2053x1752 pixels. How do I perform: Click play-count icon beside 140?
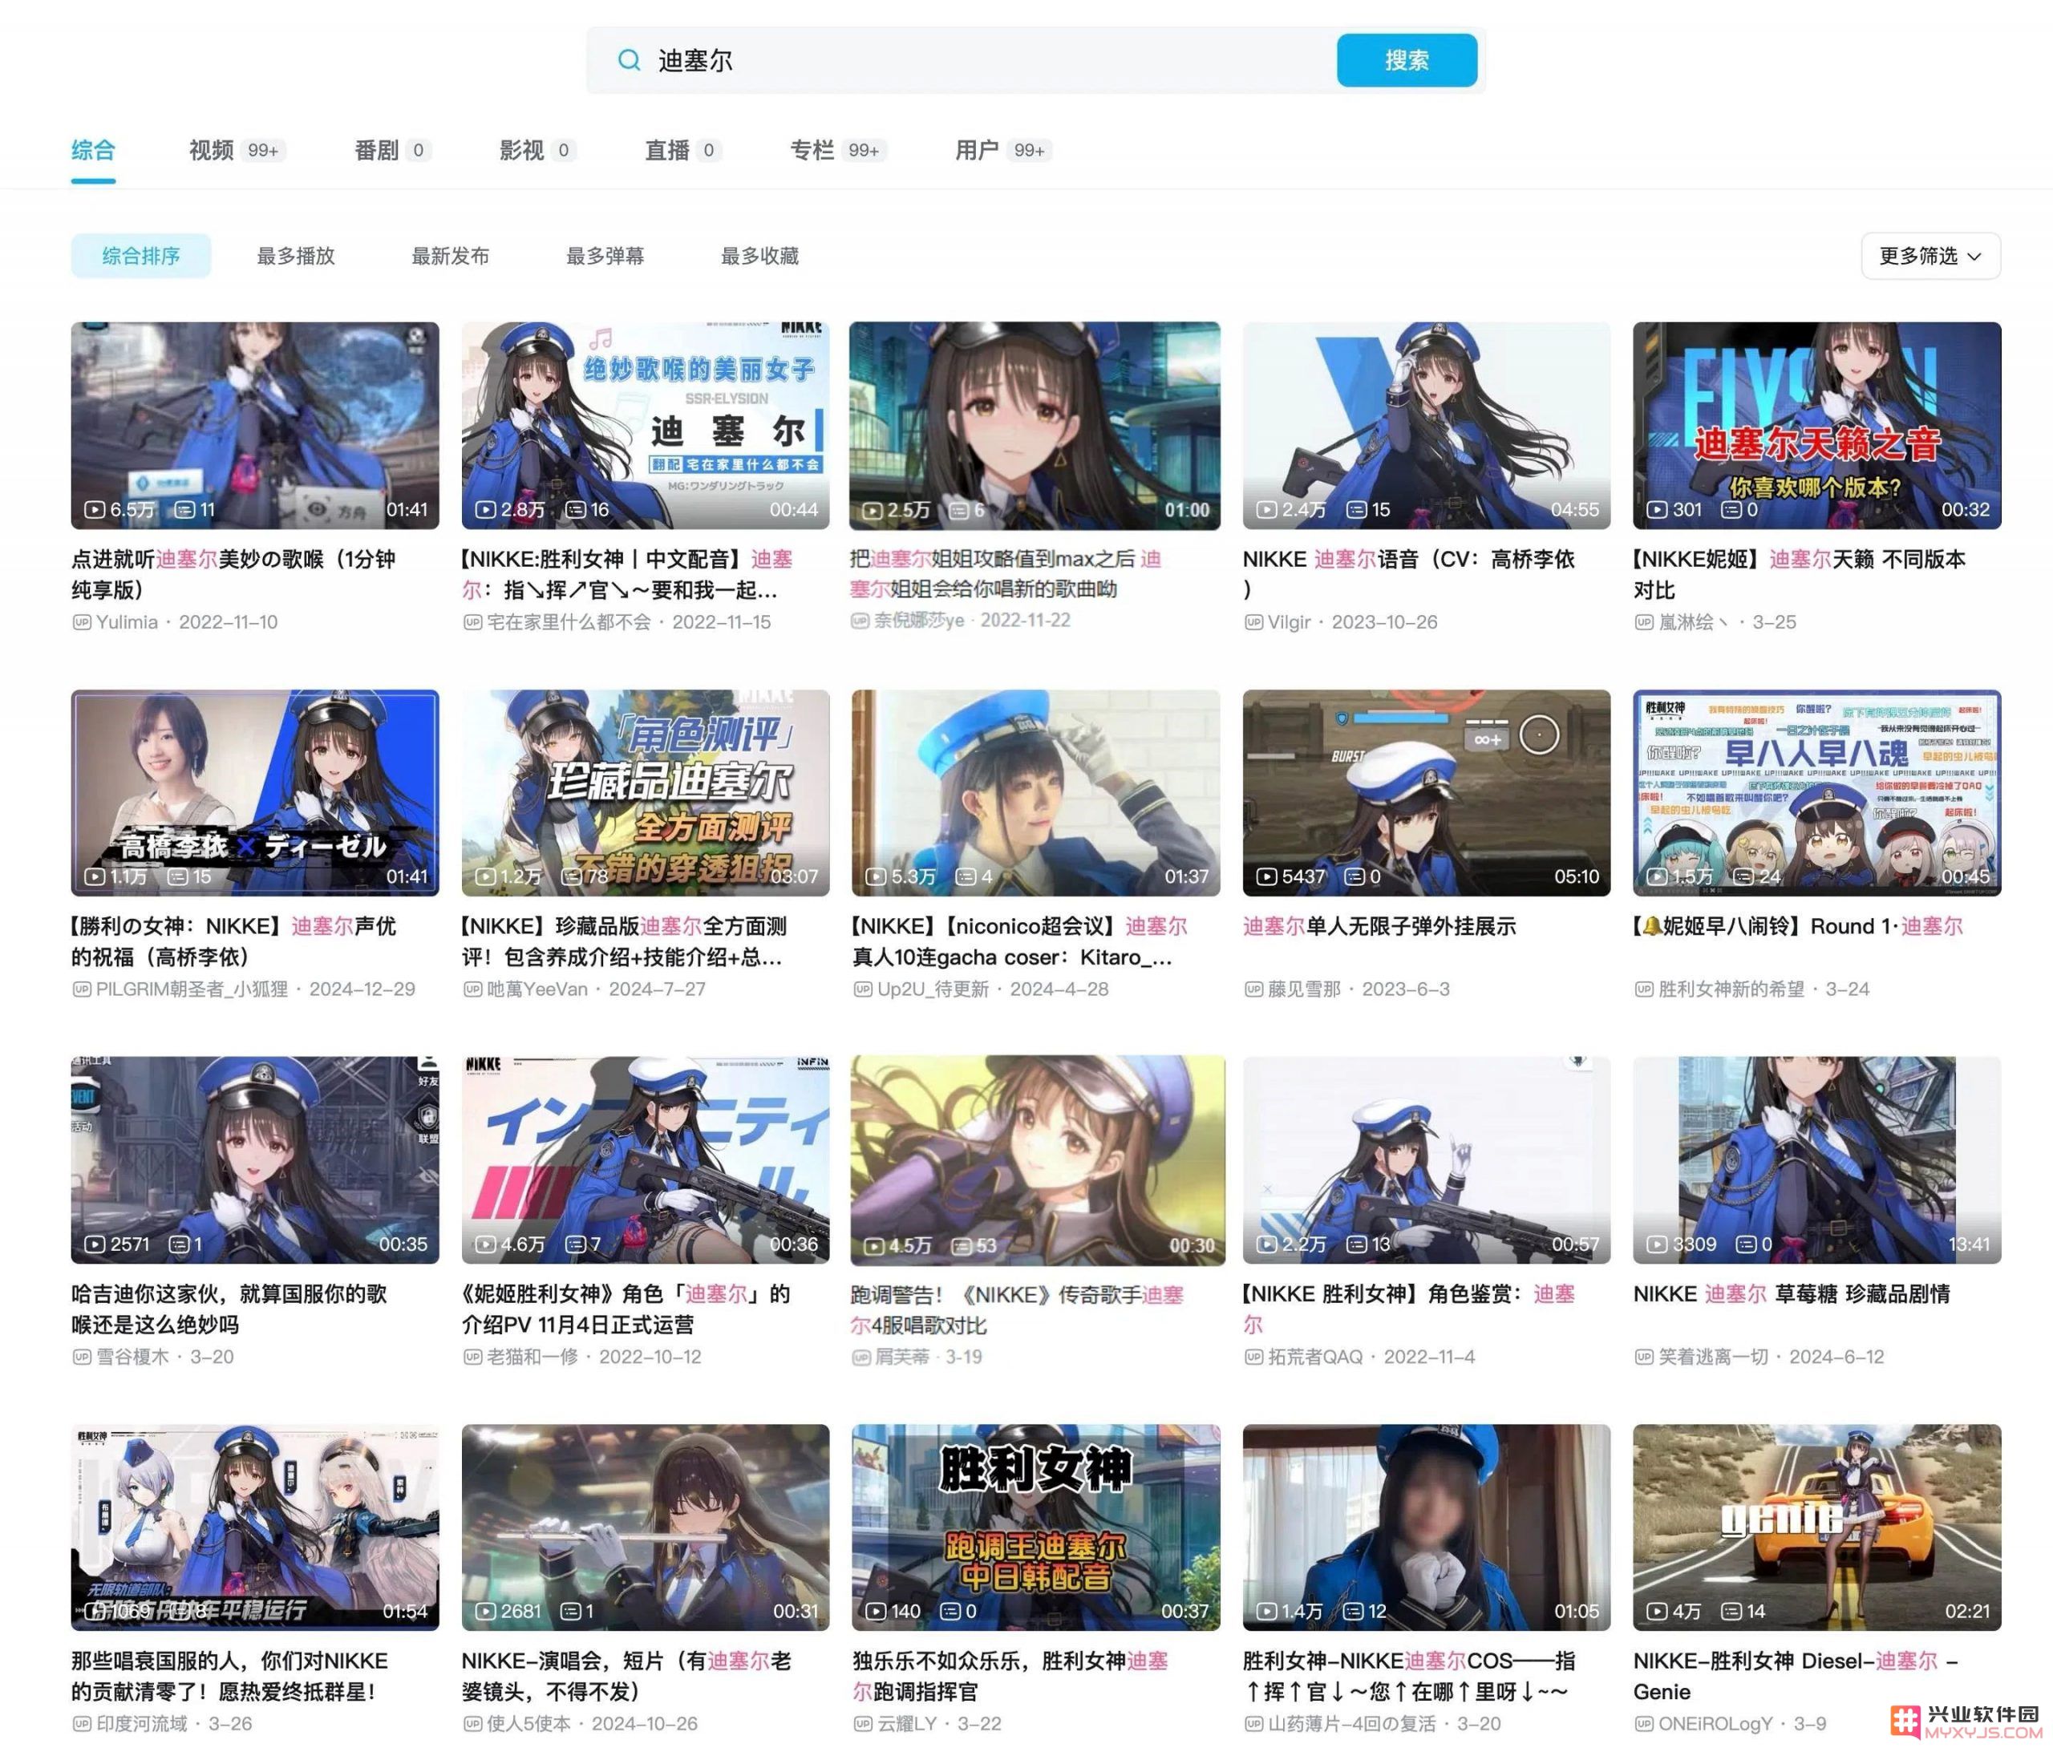coord(876,1612)
